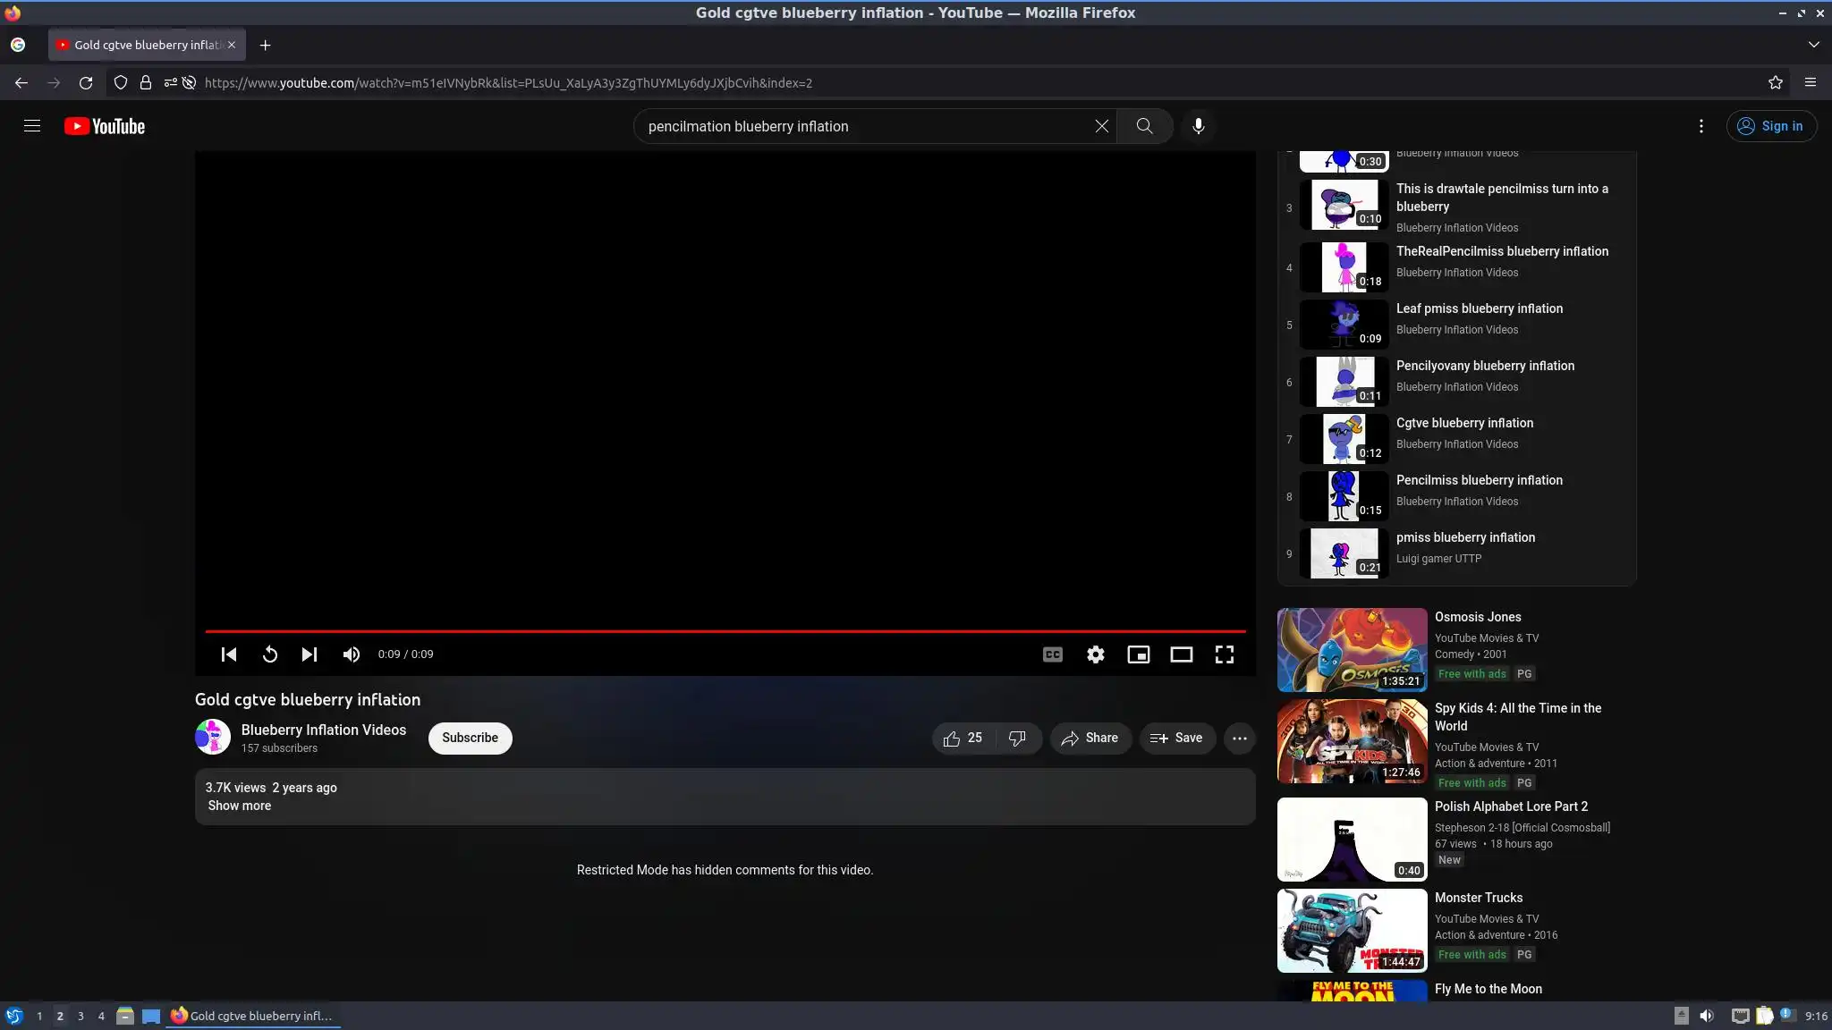Enter fullscreen video mode
Viewport: 1832px width, 1030px height.
(x=1225, y=654)
